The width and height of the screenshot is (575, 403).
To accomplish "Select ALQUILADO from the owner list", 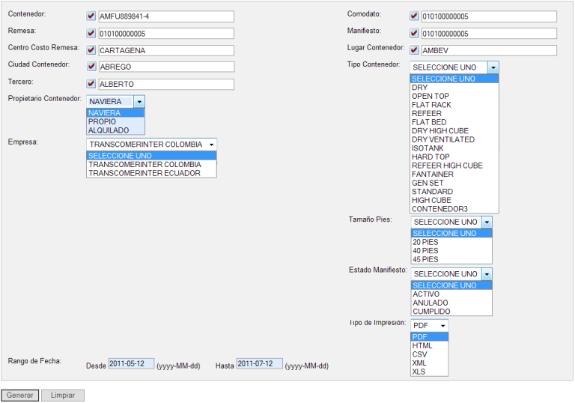I will click(x=109, y=130).
